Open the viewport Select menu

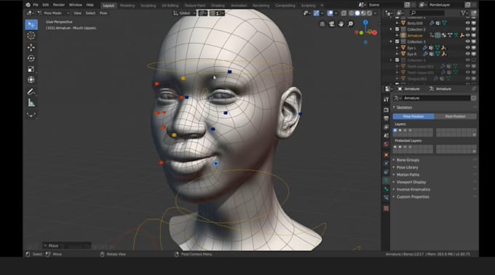point(90,13)
